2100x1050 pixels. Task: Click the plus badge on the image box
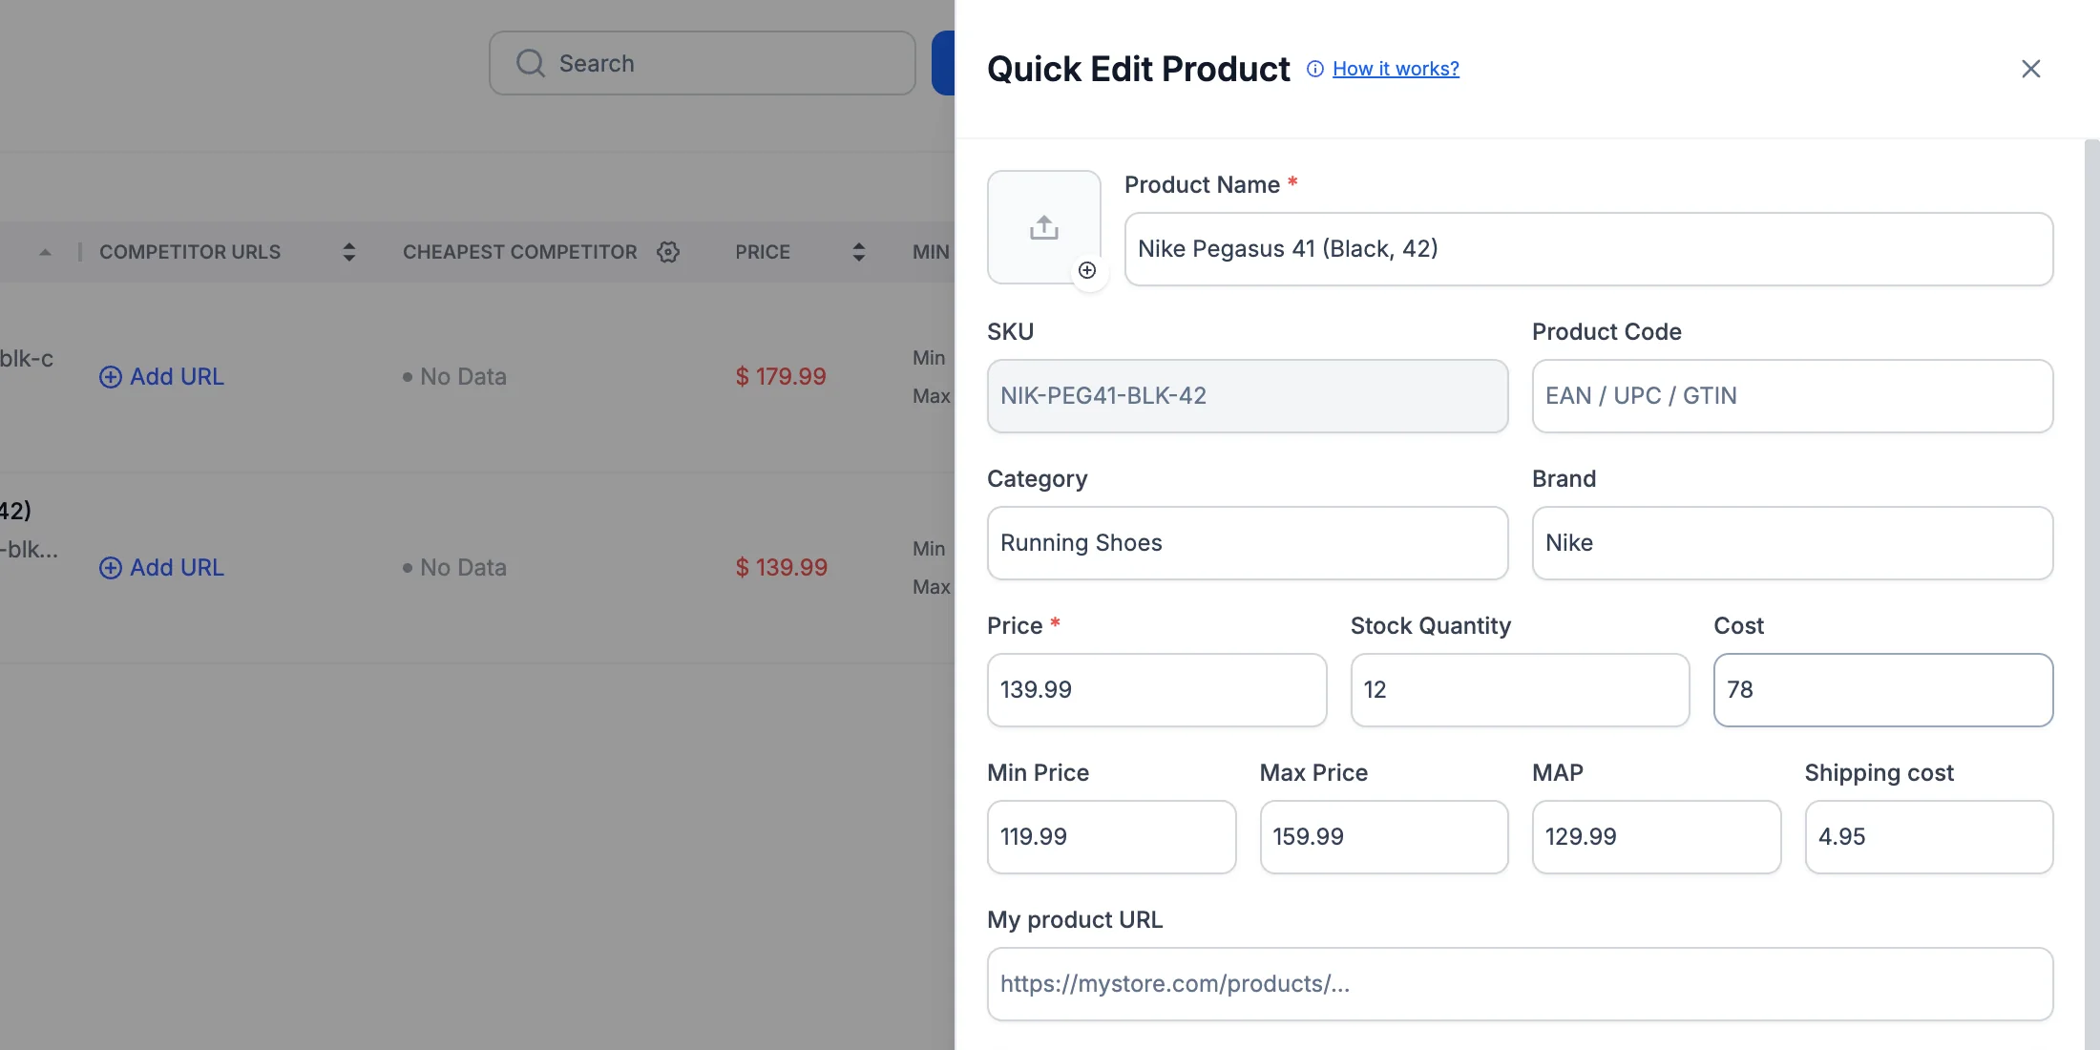(x=1087, y=270)
